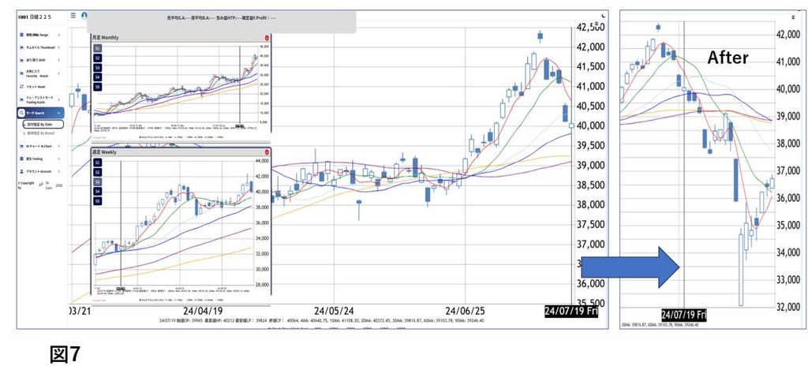Expand the Range menu chevron

58,35
